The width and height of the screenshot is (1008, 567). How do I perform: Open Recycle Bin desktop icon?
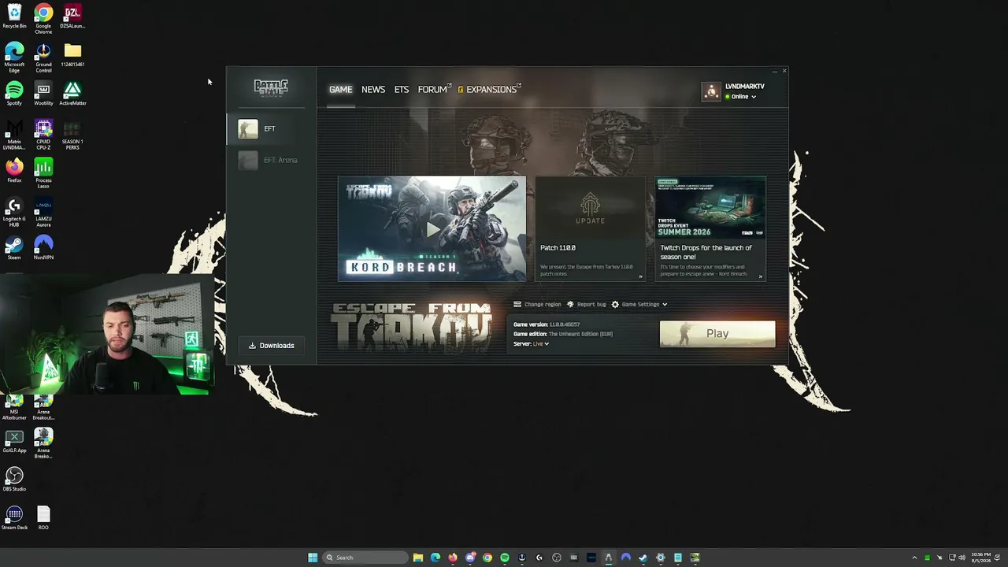click(x=14, y=16)
